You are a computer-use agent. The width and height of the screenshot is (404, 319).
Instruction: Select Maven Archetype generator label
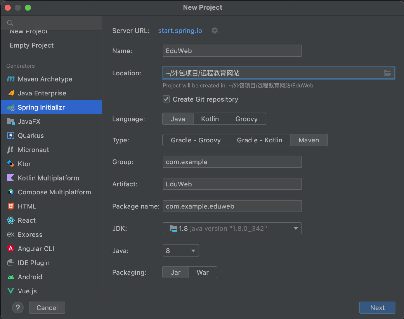pos(45,79)
